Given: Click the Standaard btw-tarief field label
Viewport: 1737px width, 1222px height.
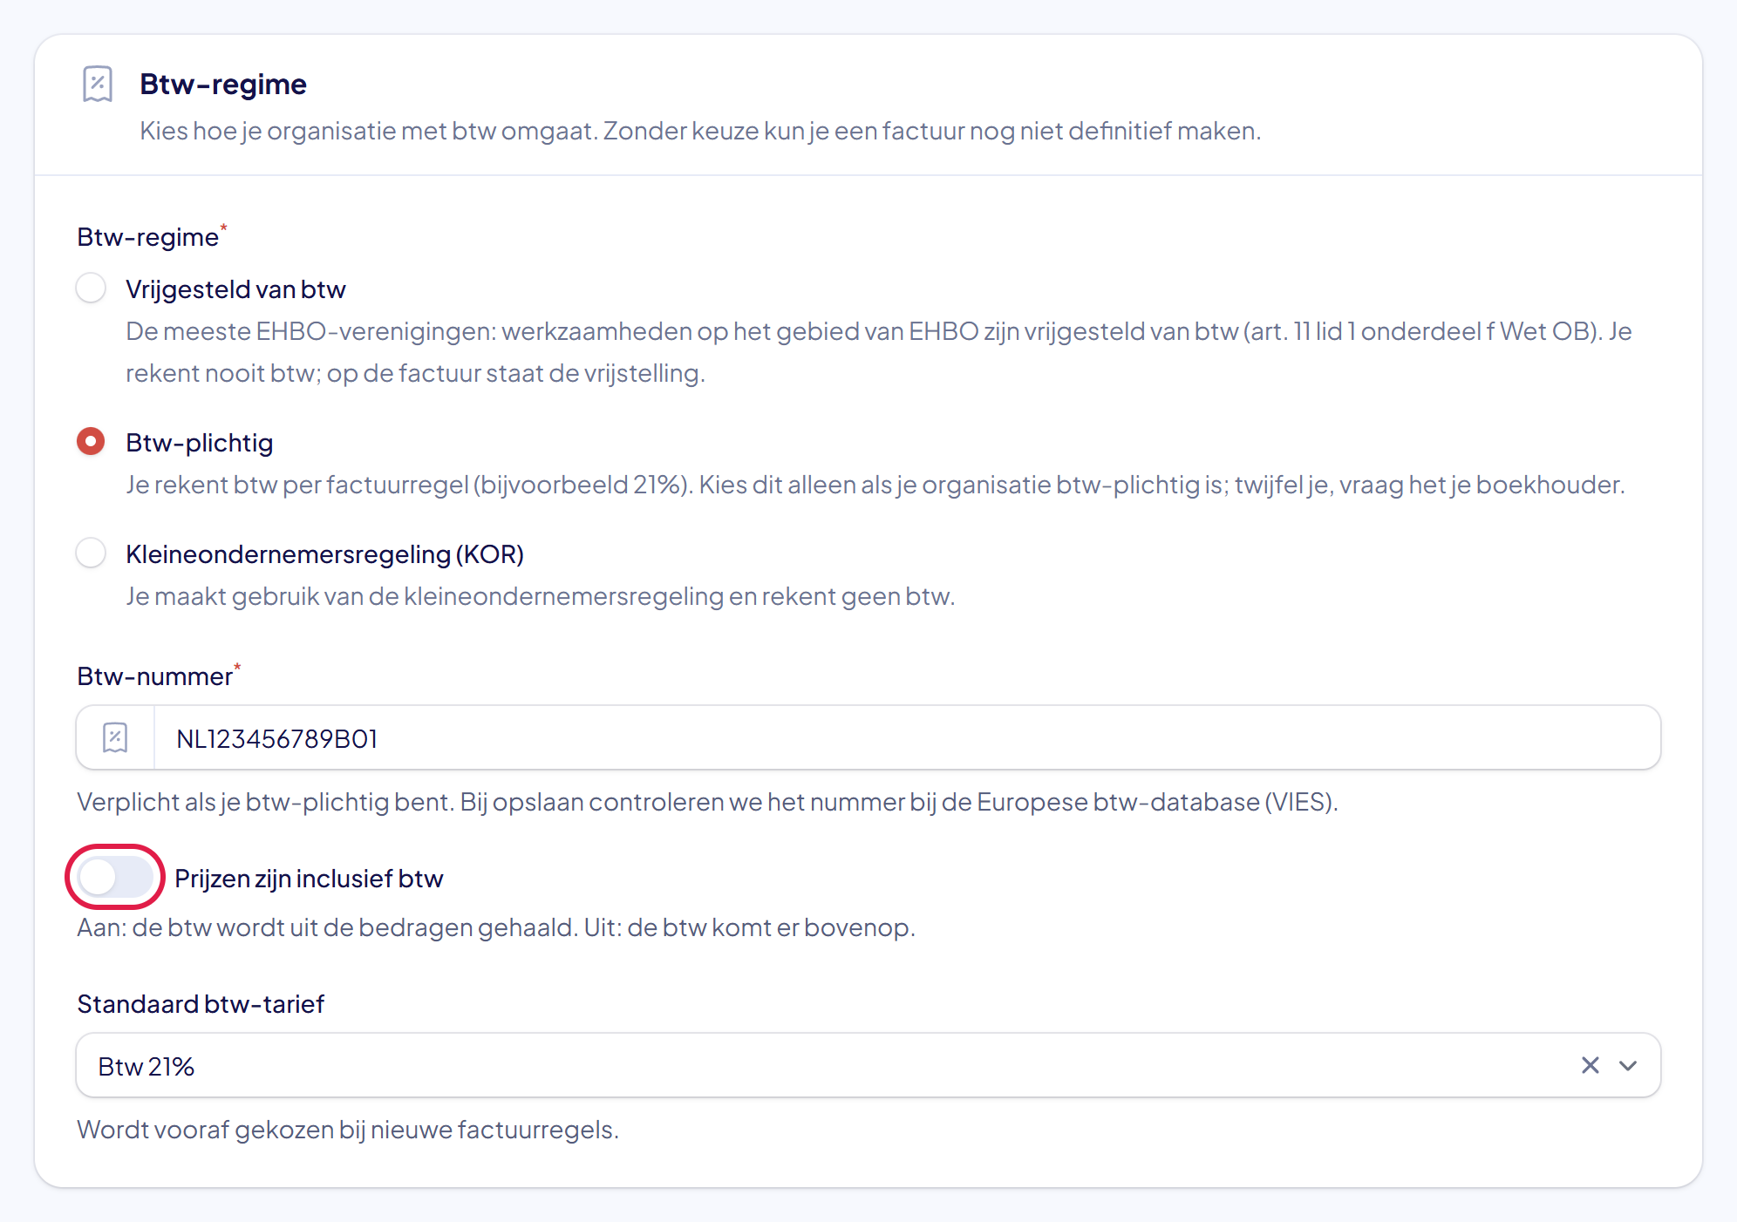Looking at the screenshot, I should point(201,1003).
